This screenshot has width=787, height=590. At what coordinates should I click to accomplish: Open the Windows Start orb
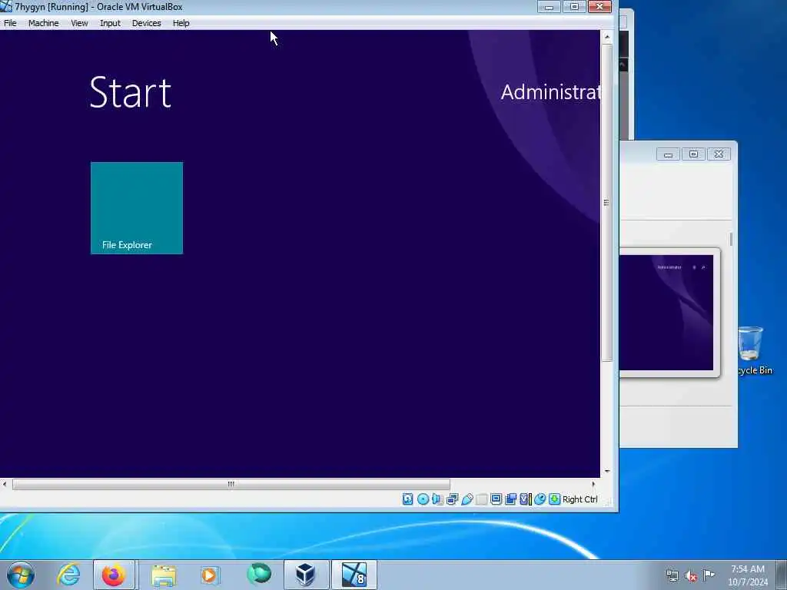coord(21,575)
